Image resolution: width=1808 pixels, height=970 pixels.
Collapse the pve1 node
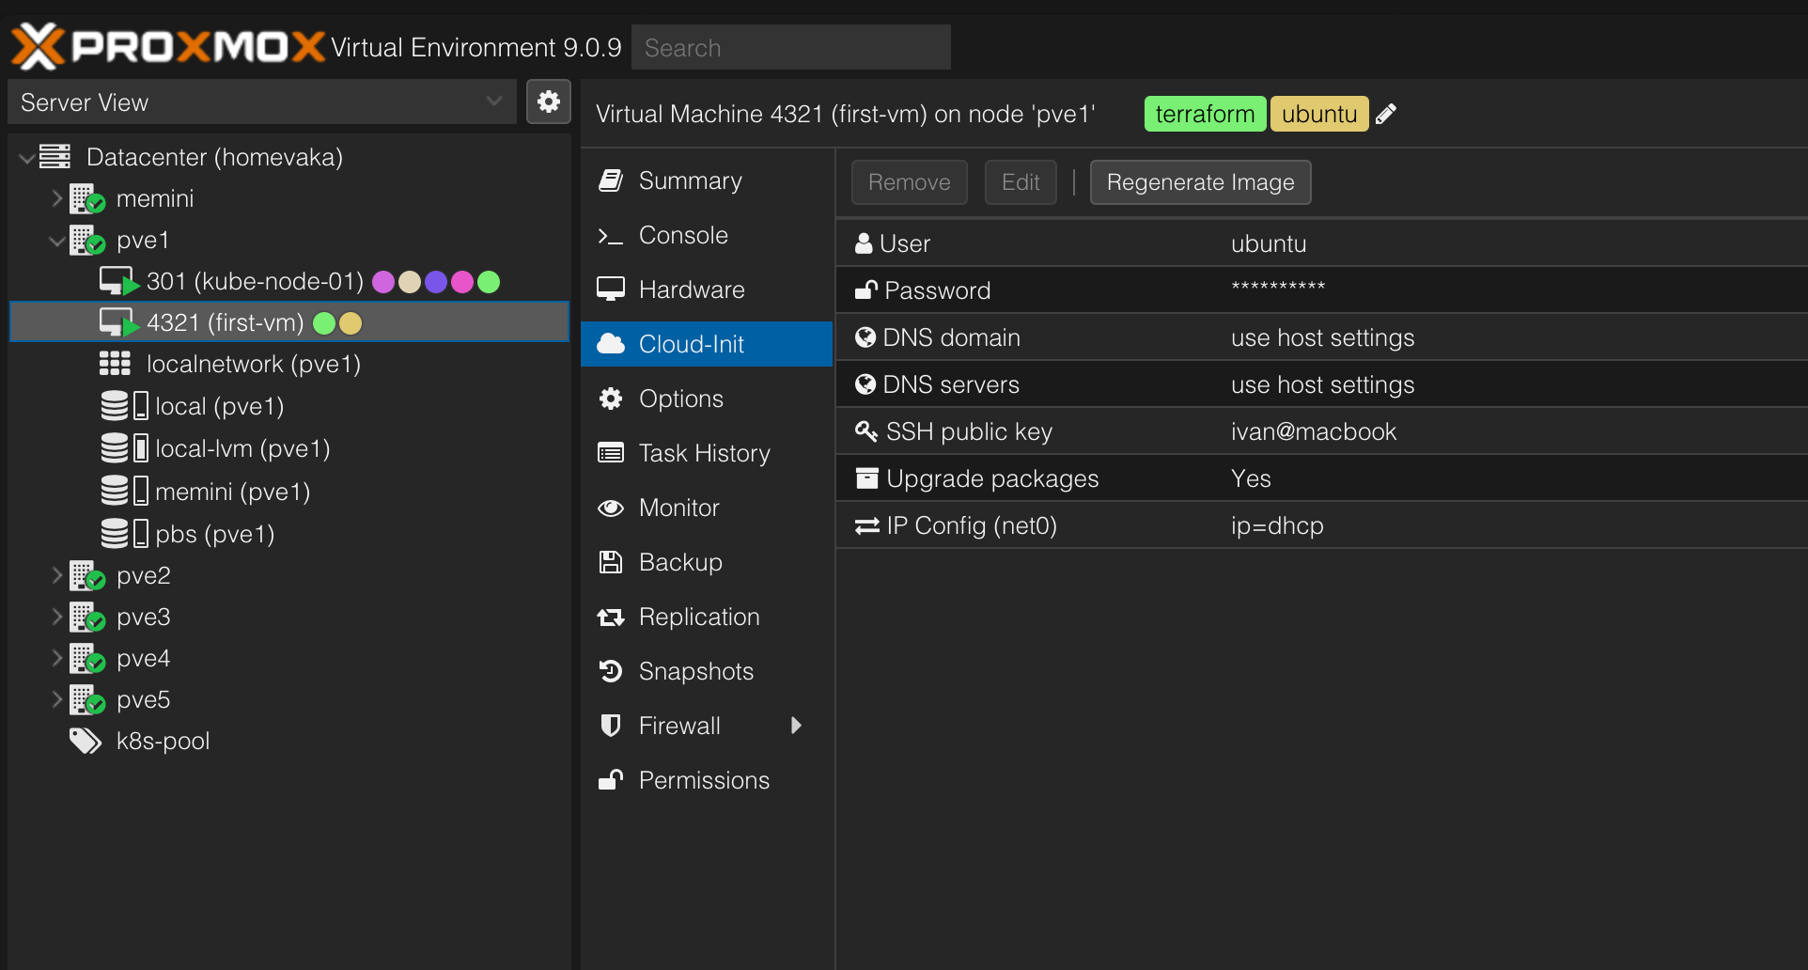pyautogui.click(x=56, y=240)
